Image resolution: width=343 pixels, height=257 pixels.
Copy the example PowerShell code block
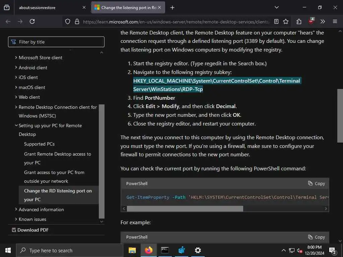tap(317, 237)
